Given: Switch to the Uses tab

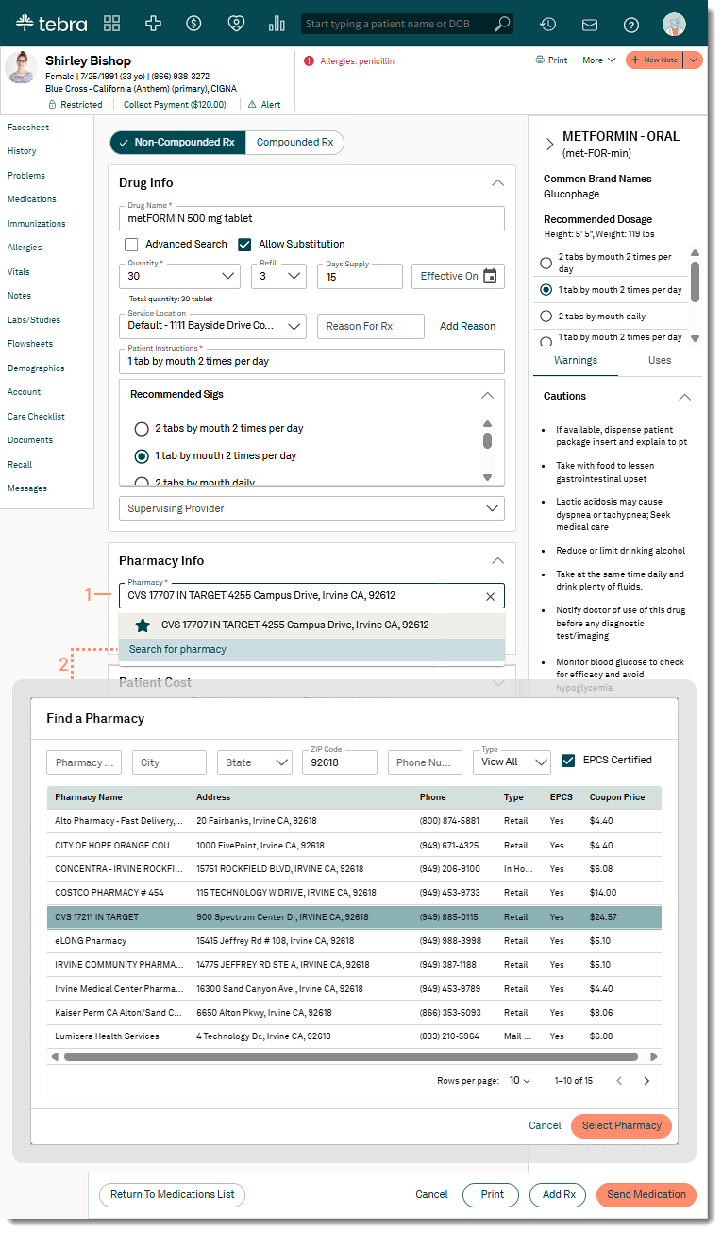Looking at the screenshot, I should 660,360.
